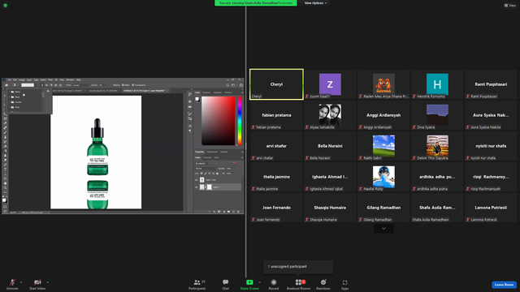This screenshot has width=520, height=292.
Task: Select the Eyedropper tool in Photoshop toolbar
Action: [5, 123]
